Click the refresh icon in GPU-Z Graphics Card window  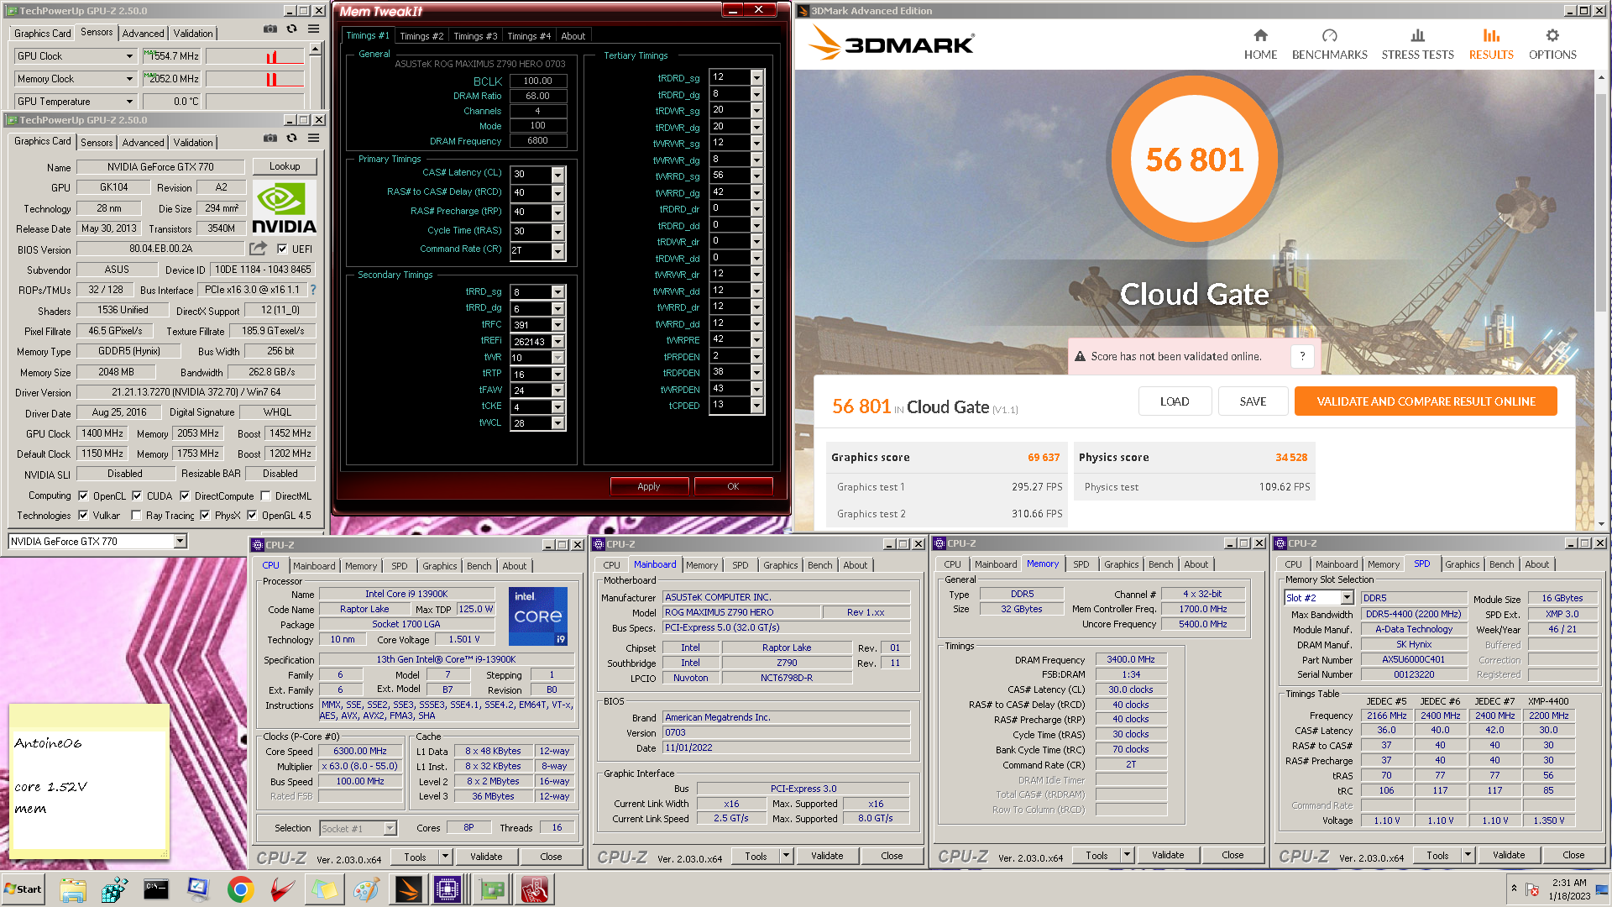[x=291, y=139]
